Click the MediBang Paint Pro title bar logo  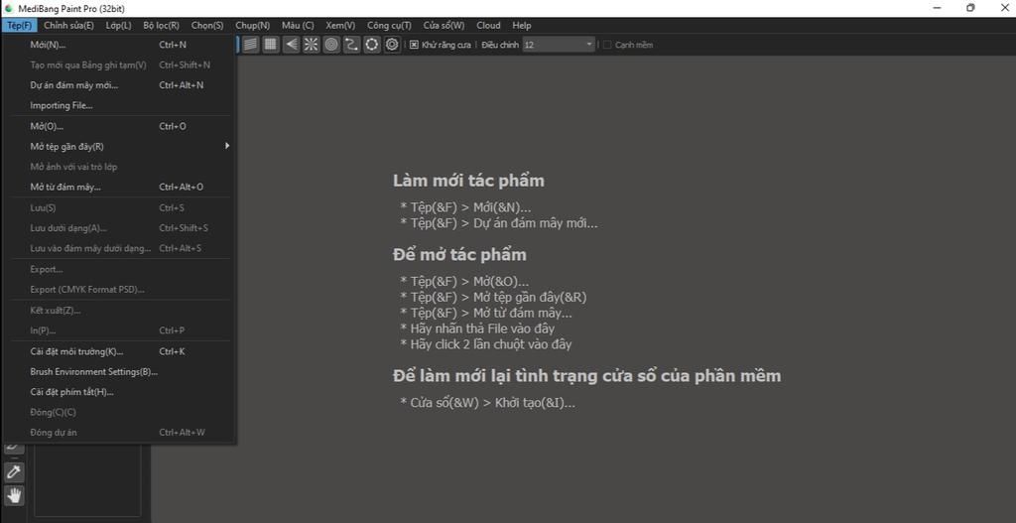pos(9,8)
